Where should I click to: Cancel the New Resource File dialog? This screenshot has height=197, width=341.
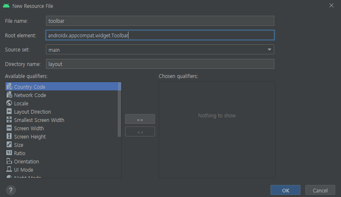320,190
